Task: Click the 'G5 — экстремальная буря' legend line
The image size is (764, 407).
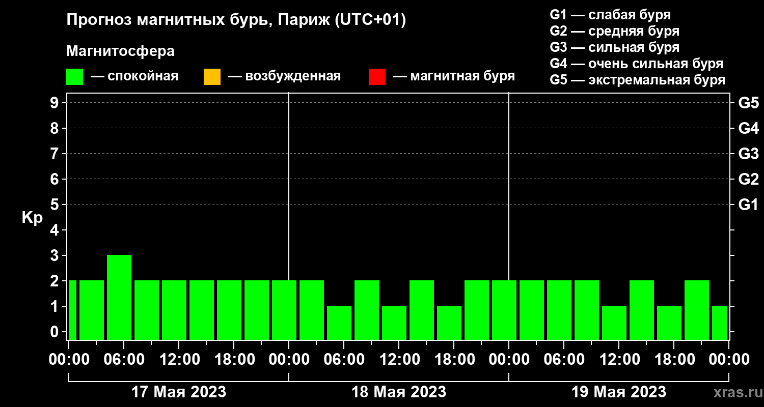Action: (x=638, y=80)
